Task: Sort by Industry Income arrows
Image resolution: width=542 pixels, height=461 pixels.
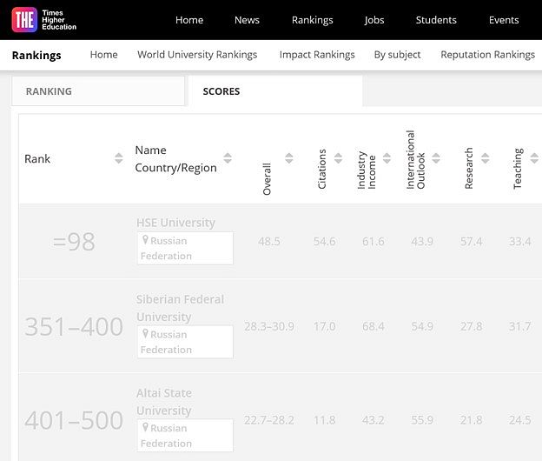Action: pos(387,158)
